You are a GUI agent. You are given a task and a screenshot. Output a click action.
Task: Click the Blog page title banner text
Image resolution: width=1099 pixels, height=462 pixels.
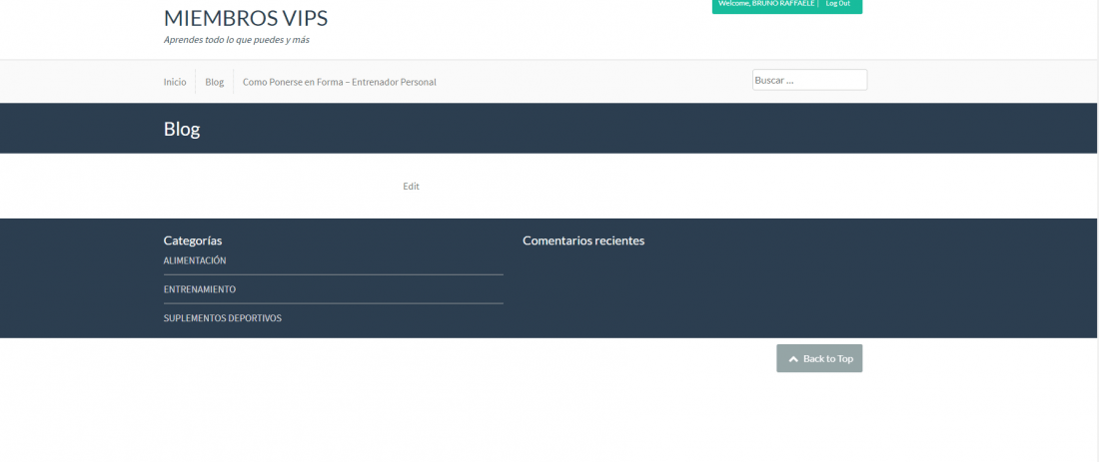[x=182, y=129]
